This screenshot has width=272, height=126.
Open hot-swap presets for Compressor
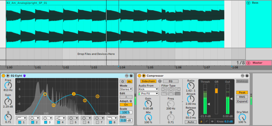click(x=242, y=76)
